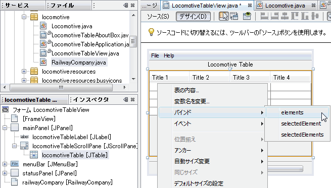The image size is (331, 188).
Task: Expand the locomotive.resources package node
Action: [24, 72]
